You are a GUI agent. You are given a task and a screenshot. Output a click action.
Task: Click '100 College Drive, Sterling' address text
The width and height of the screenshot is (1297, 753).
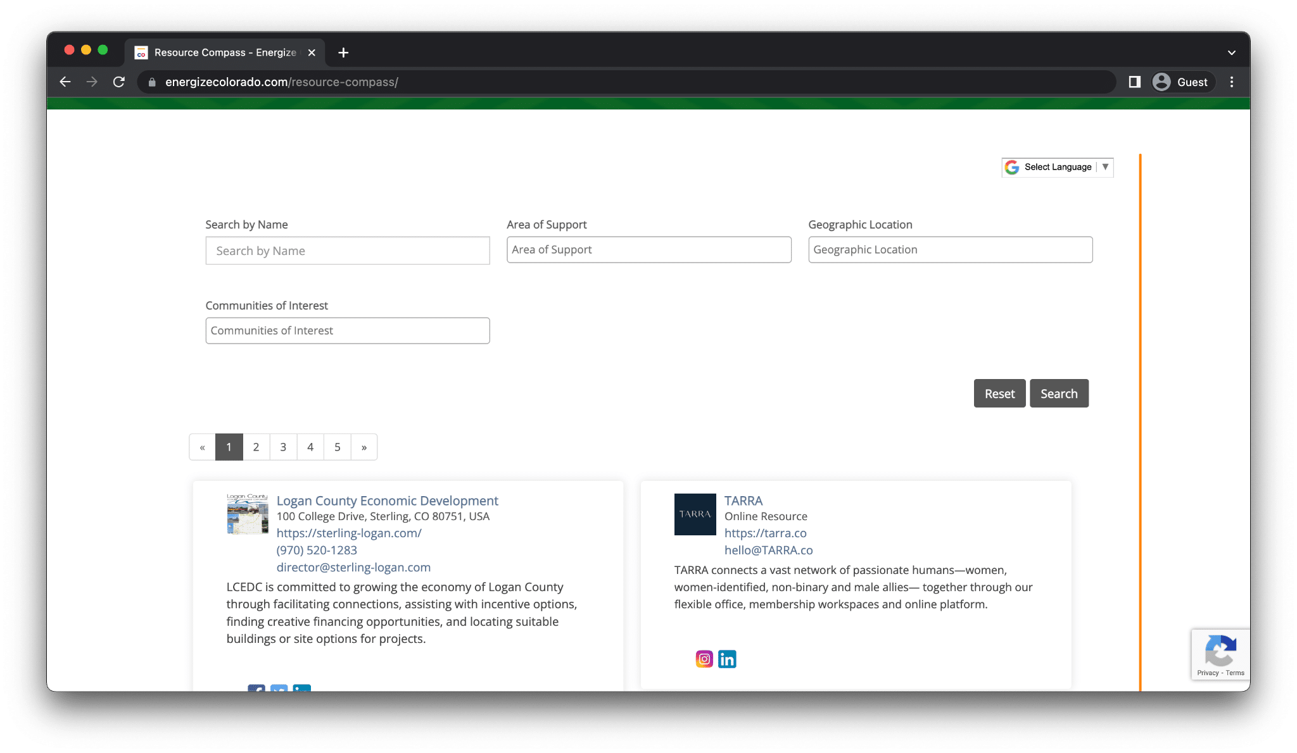(x=383, y=516)
